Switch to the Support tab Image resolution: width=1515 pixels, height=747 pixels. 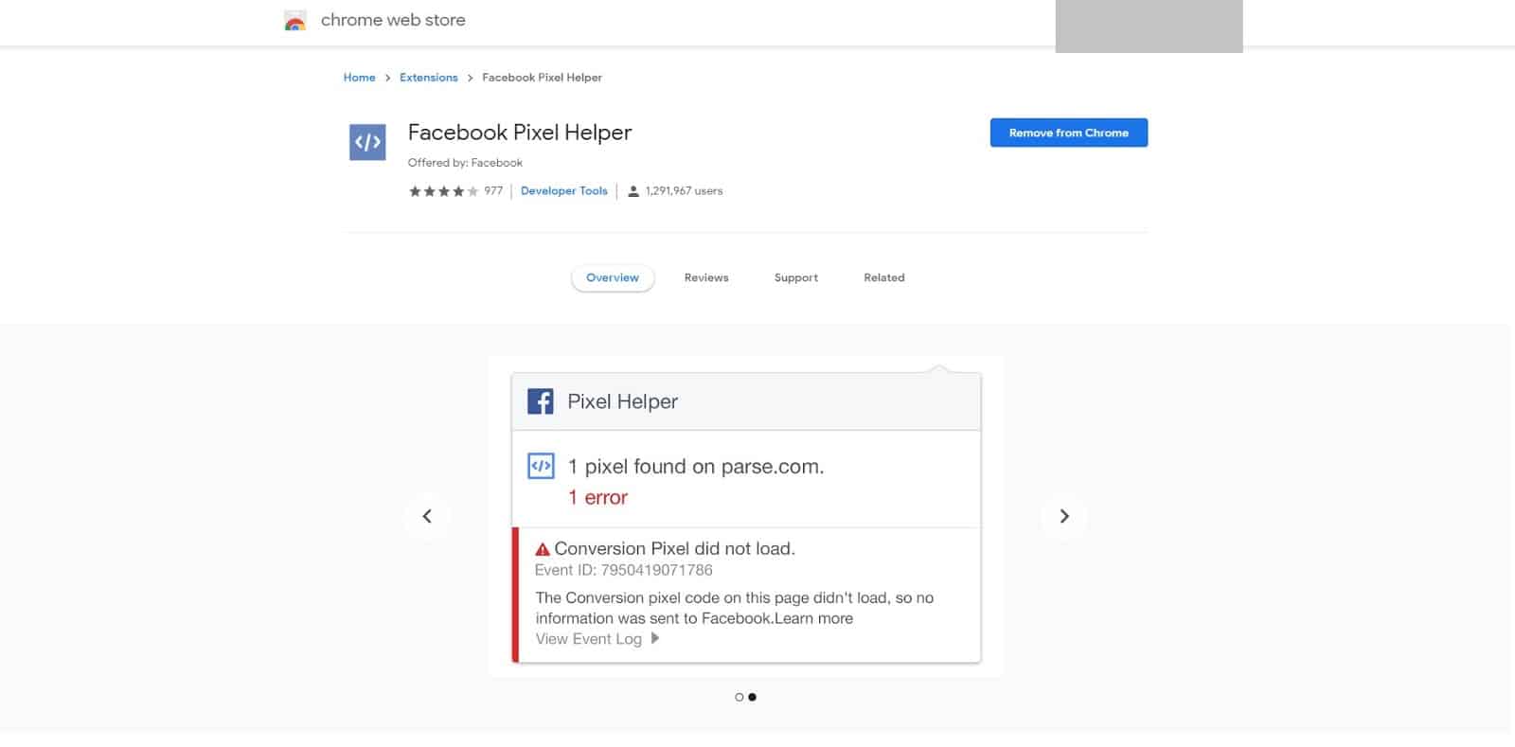(x=796, y=277)
